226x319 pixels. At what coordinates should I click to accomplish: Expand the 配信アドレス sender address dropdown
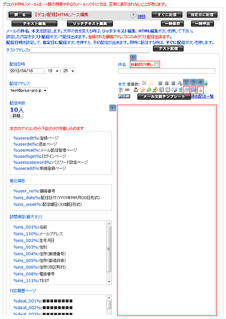pos(29,90)
